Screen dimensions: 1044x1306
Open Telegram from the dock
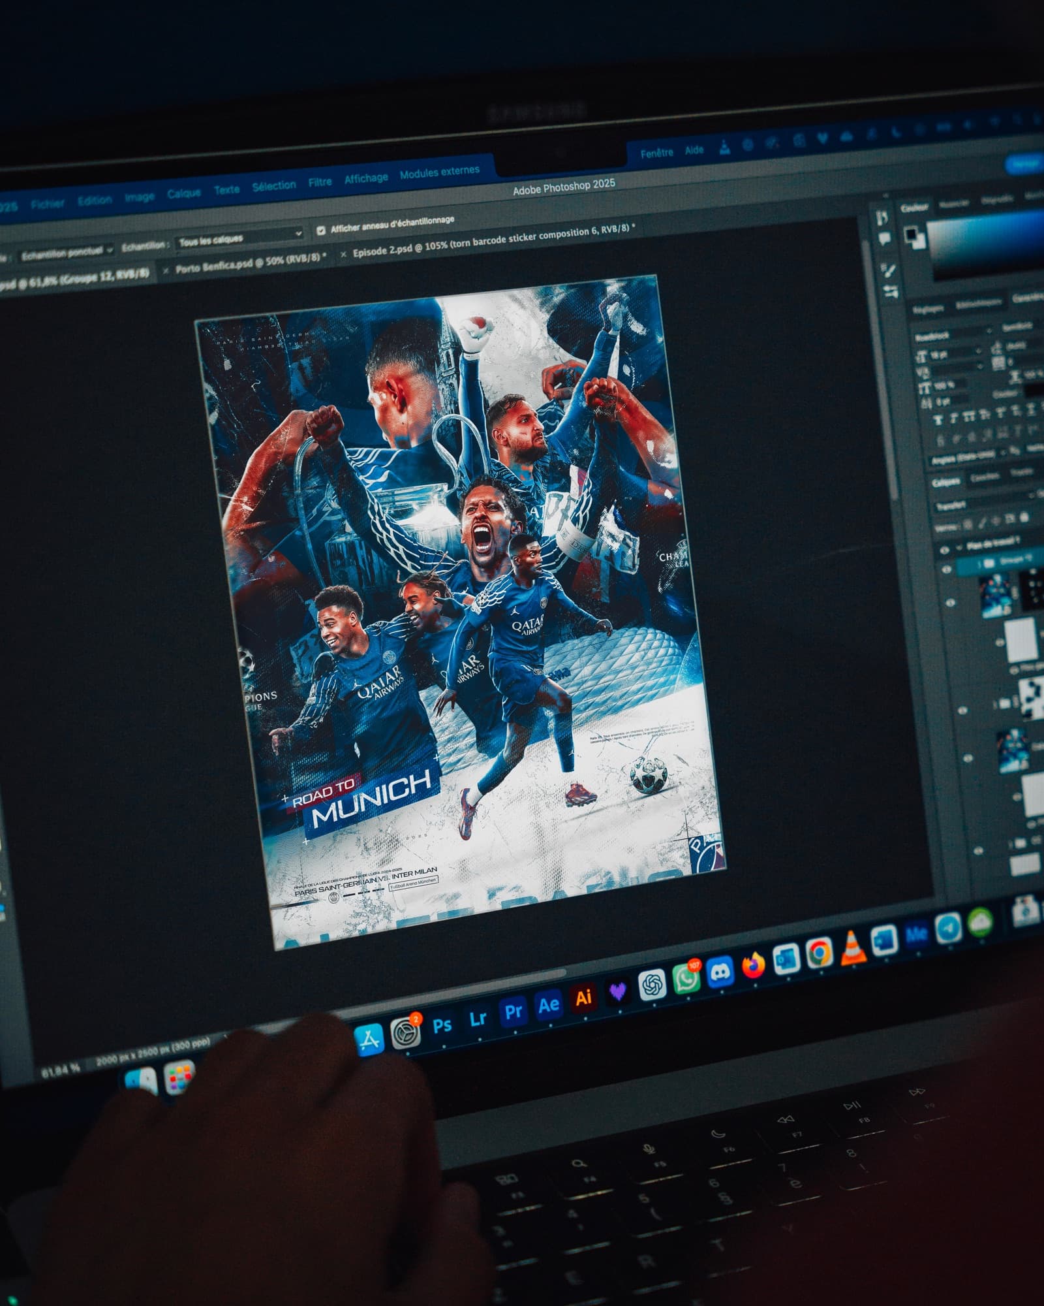point(947,929)
